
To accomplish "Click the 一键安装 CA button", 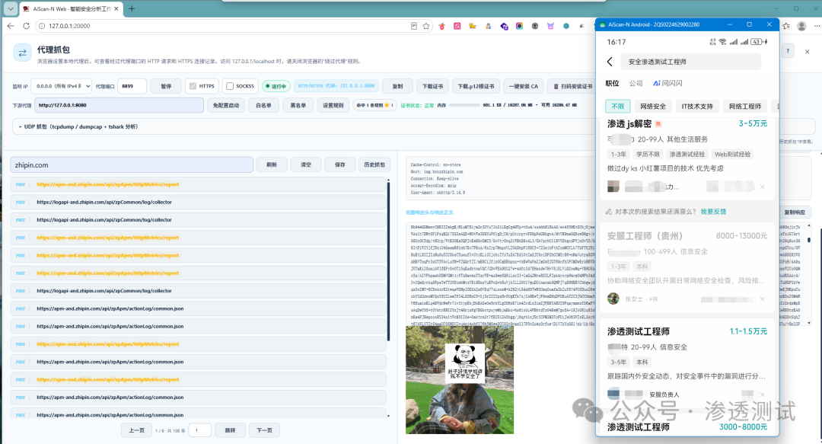I will pyautogui.click(x=523, y=86).
